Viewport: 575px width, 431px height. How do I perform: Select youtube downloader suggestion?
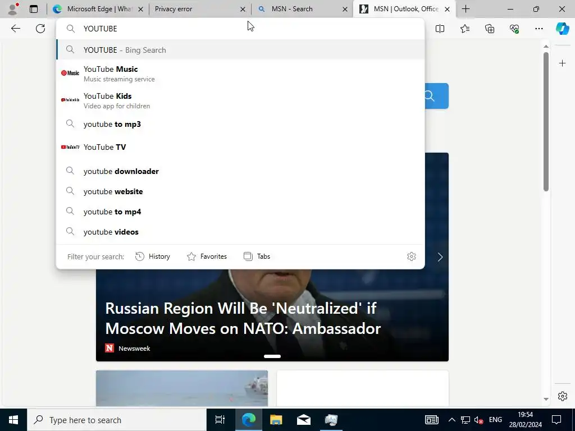(x=240, y=171)
